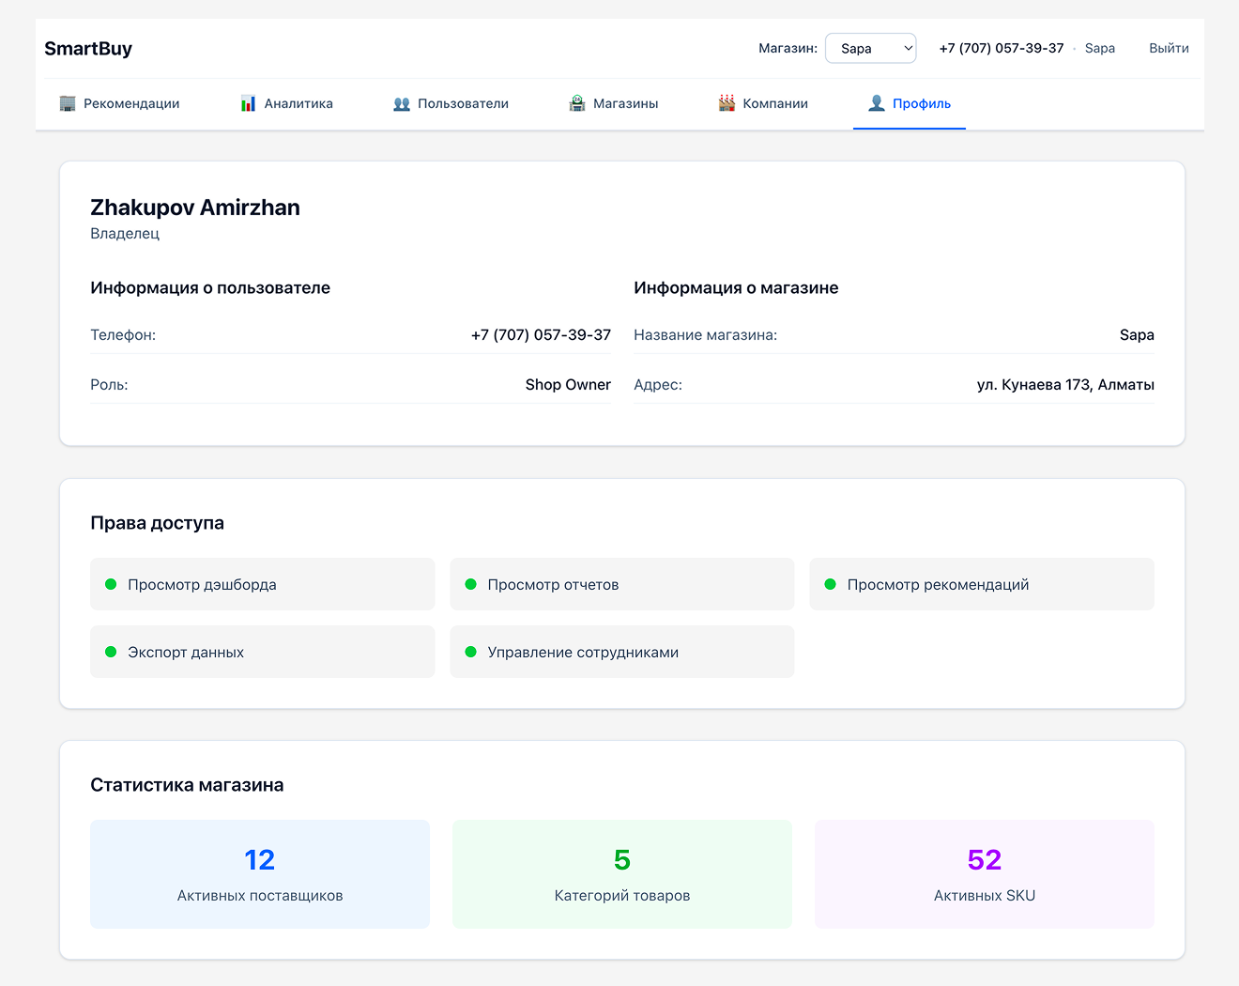
Task: Click the Магазины shop icon
Action: point(577,103)
